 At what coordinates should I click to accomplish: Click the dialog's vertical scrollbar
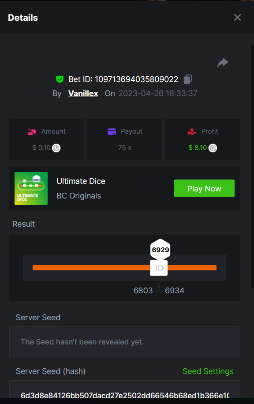(252, 167)
